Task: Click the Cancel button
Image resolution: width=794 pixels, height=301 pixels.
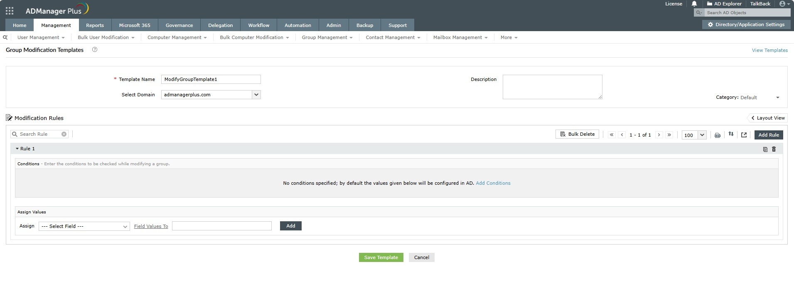Action: click(421, 257)
